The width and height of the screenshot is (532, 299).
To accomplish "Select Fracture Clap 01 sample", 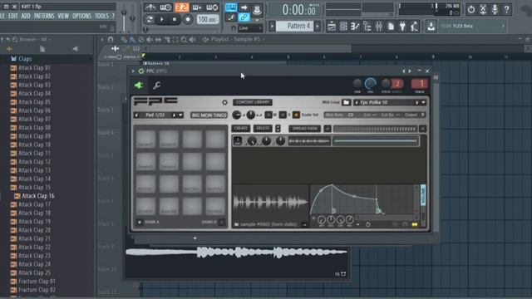I will click(37, 282).
